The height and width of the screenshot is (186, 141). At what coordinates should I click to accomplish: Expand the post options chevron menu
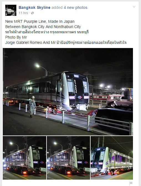[x=134, y=7]
